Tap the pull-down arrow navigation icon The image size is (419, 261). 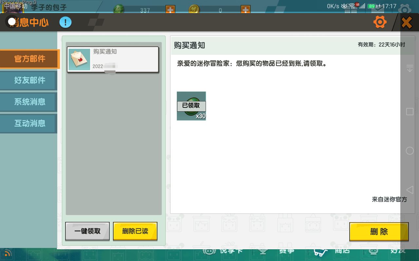pyautogui.click(x=410, y=69)
